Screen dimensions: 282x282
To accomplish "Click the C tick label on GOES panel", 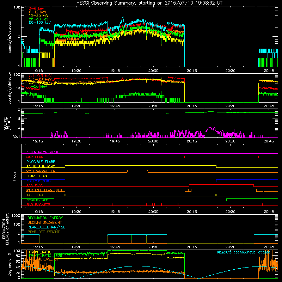I will click(19, 110).
